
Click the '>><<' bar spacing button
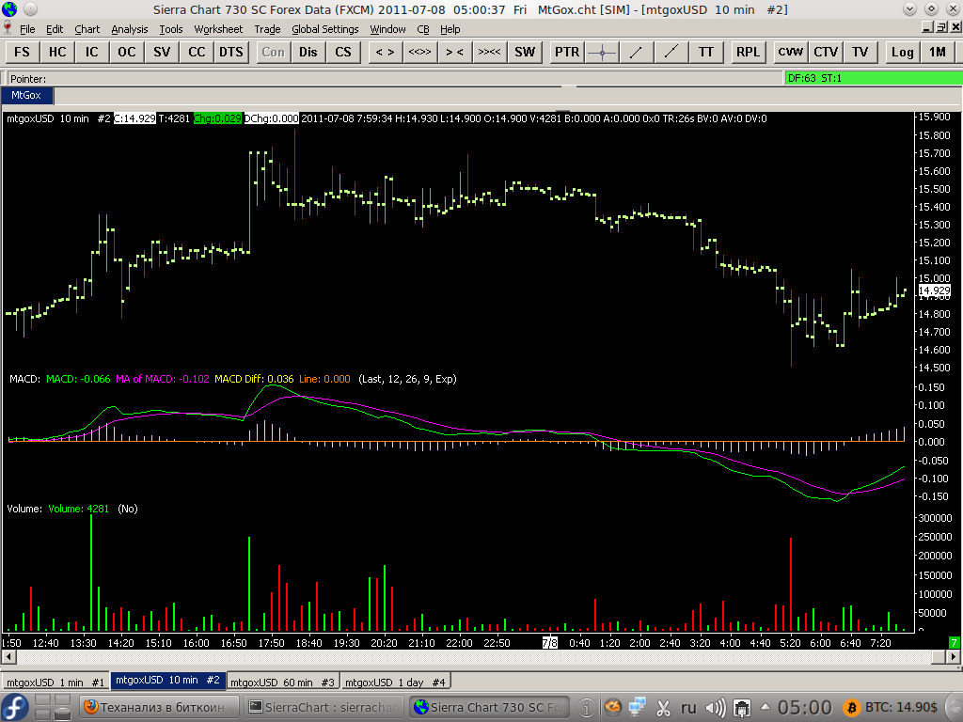489,53
